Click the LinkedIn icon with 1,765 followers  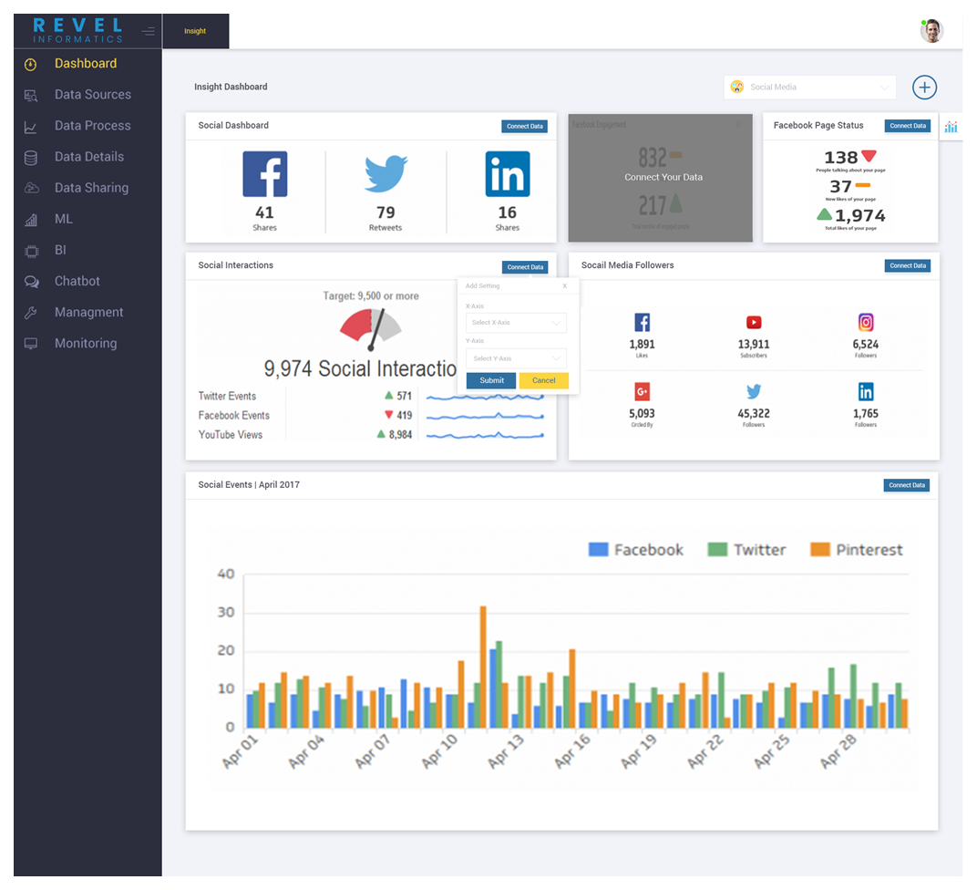(866, 391)
